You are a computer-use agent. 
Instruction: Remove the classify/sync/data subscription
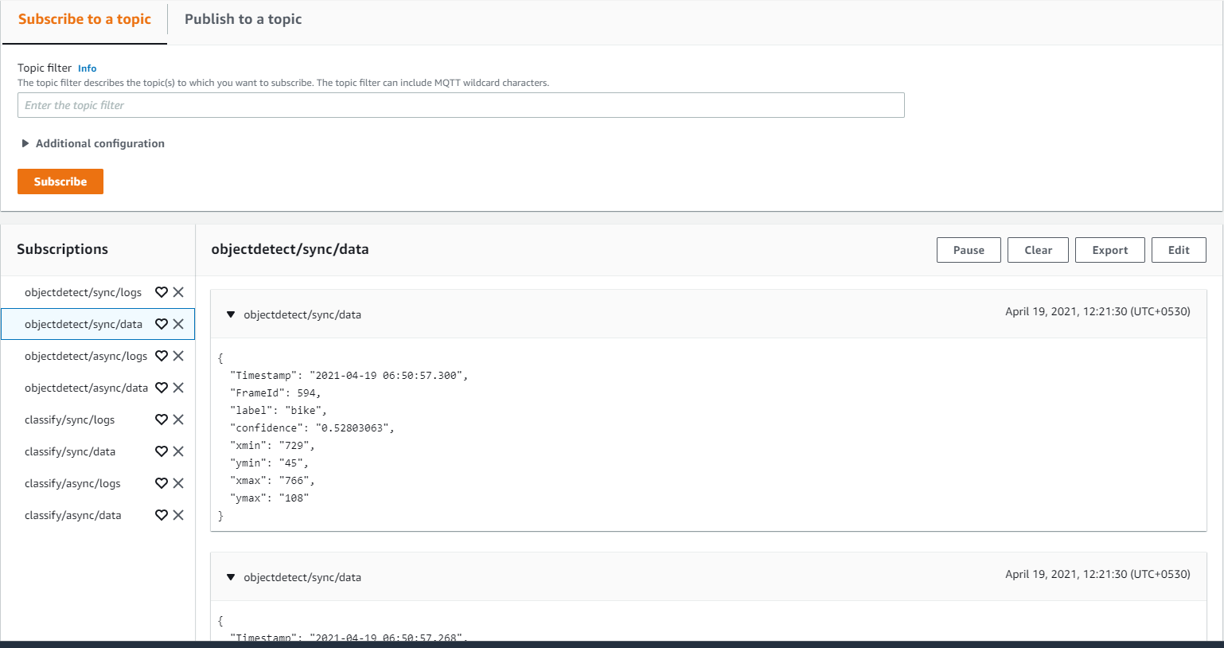coord(178,451)
